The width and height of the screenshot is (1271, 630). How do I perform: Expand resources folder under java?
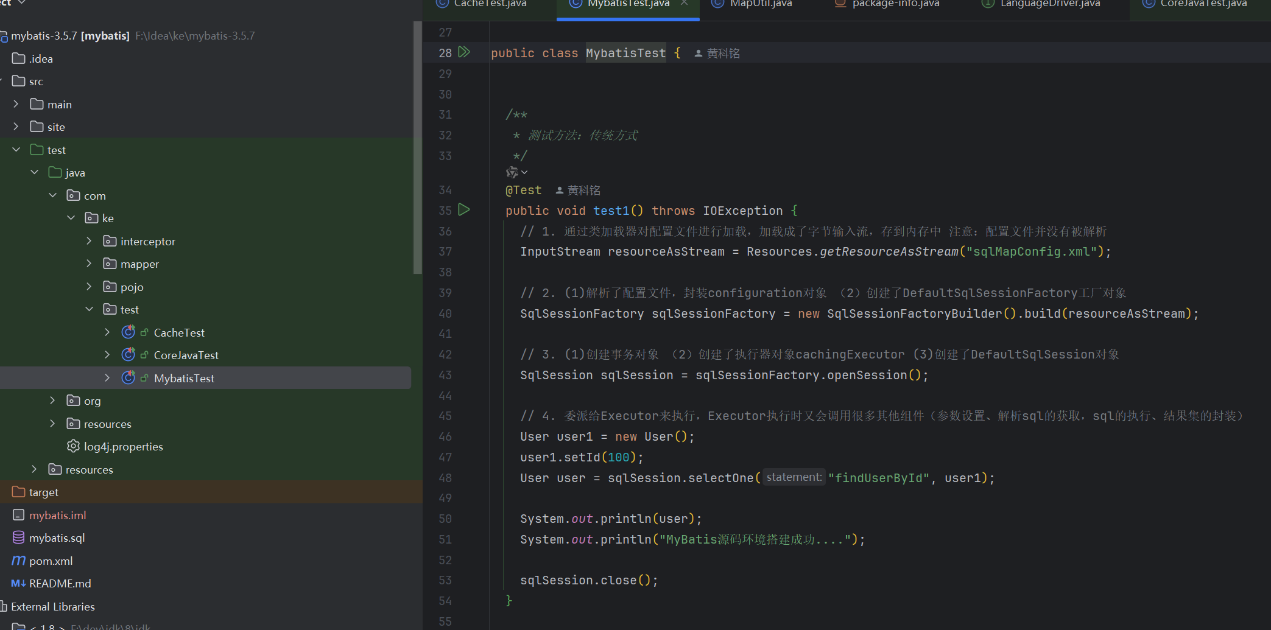tap(53, 424)
